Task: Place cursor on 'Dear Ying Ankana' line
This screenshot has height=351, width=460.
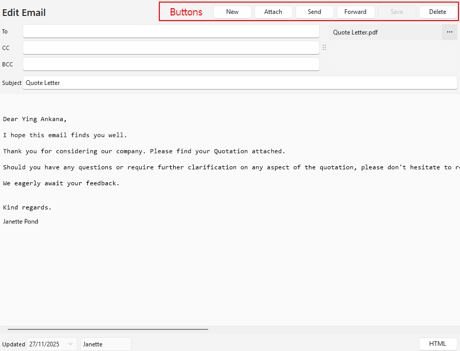Action: click(35, 119)
